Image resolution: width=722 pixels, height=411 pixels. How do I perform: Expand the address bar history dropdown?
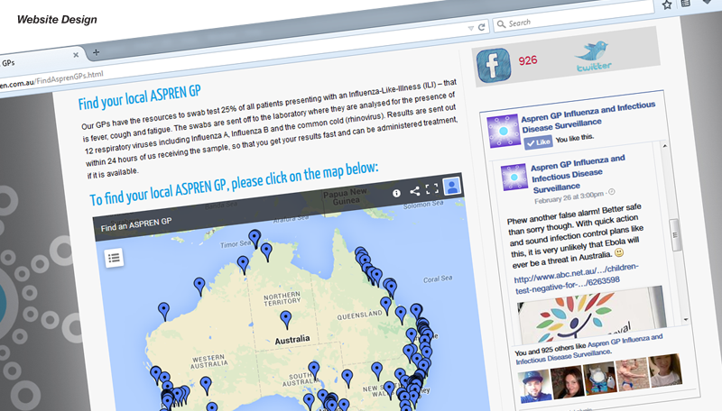click(x=470, y=29)
